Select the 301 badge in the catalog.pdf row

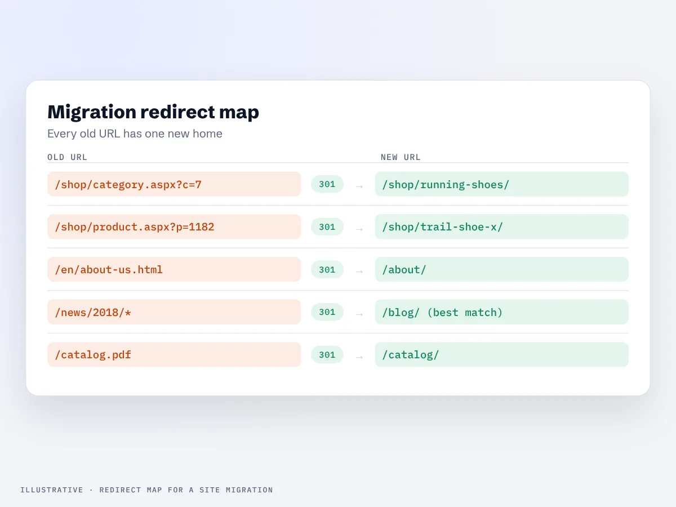click(x=327, y=355)
